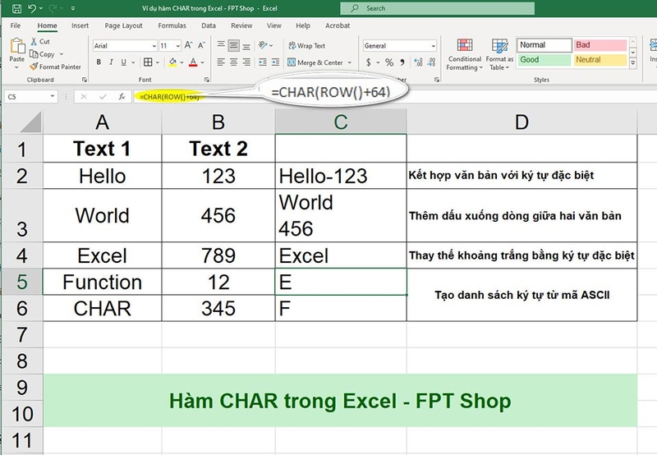657x455 pixels.
Task: Open Format as Table gallery
Action: 499,54
